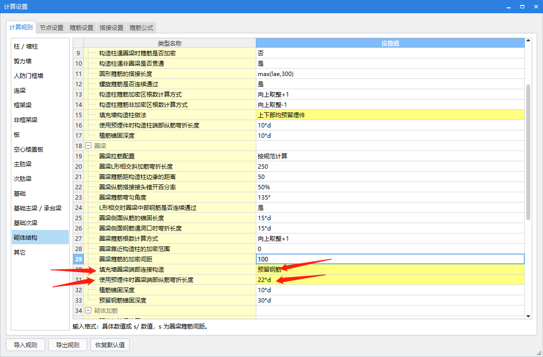Collapse the 砌体加筋 group in row 34
Viewport: 543px width, 357px height.
[x=88, y=310]
